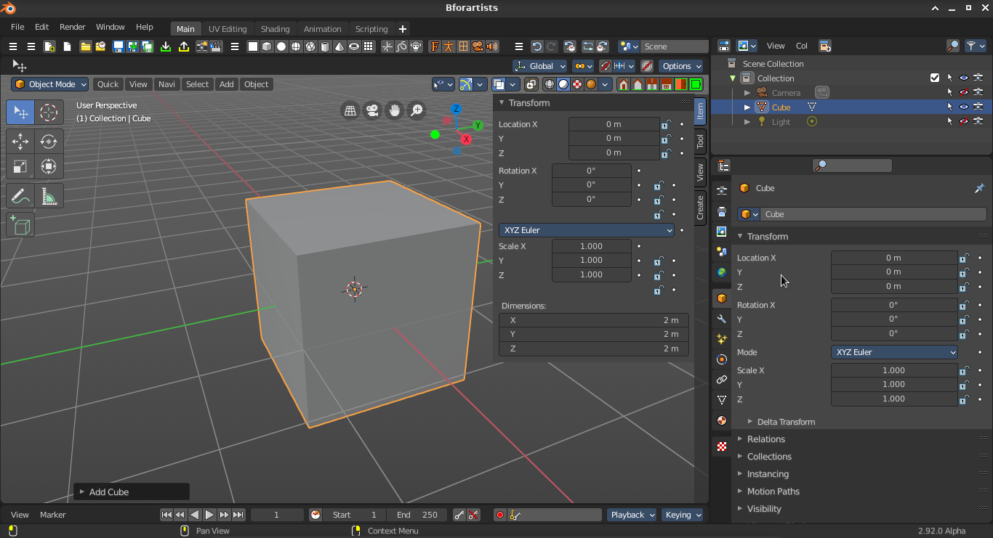Select the Rotate tool in viewport toolbar

(x=49, y=142)
